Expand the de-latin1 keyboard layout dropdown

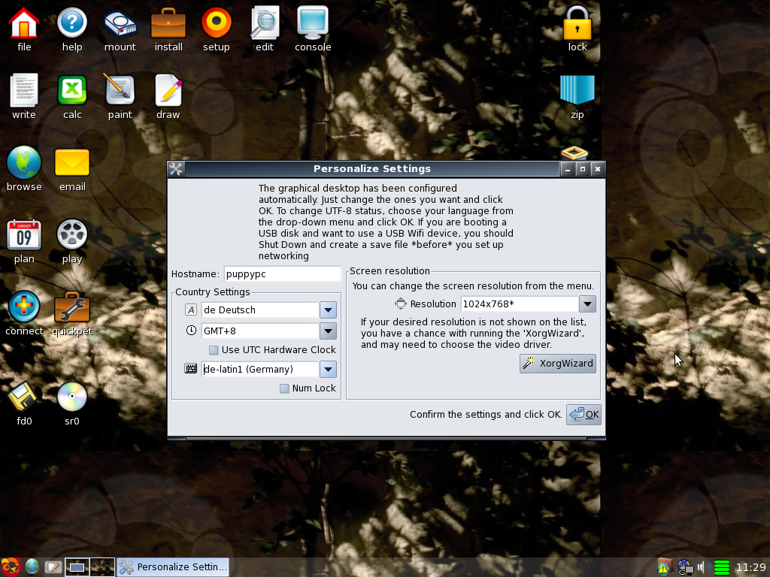(328, 369)
